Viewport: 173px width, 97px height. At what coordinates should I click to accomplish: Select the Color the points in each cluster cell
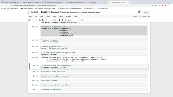94,85
